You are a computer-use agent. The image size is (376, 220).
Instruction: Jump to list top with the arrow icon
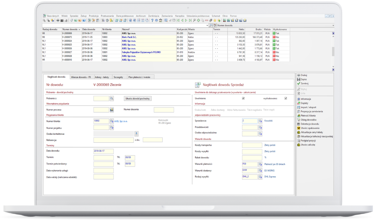click(333, 34)
